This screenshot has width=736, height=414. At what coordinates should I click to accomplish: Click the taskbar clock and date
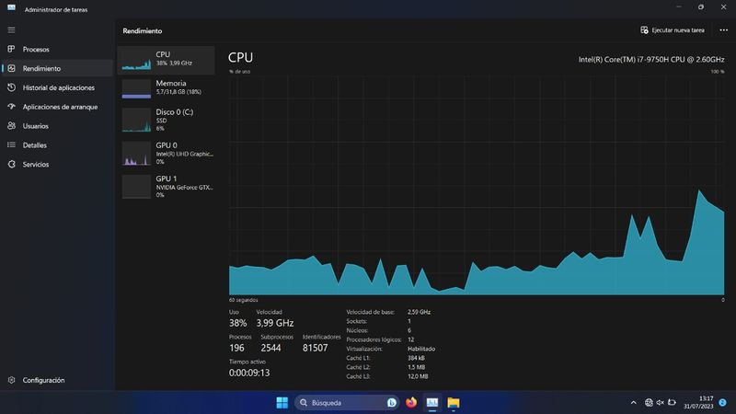(699, 402)
